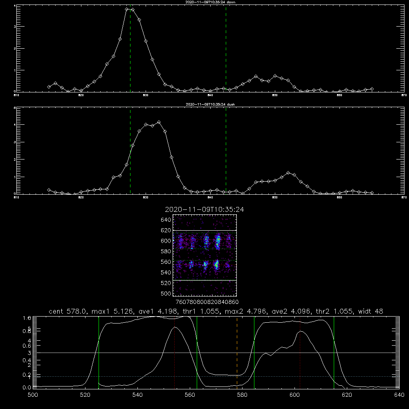The height and width of the screenshot is (409, 409).
Task: Click the green solid line at 525 in the bottom plot
Action: click(x=99, y=352)
